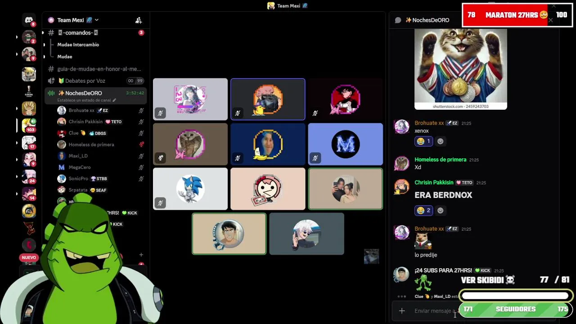Toggle laughing reaction on the xenox message
This screenshot has width=576, height=324.
423,141
